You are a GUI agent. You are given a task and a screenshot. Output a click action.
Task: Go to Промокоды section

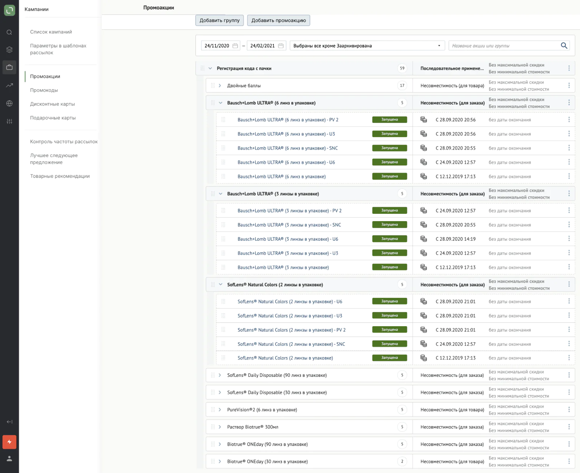(x=44, y=90)
